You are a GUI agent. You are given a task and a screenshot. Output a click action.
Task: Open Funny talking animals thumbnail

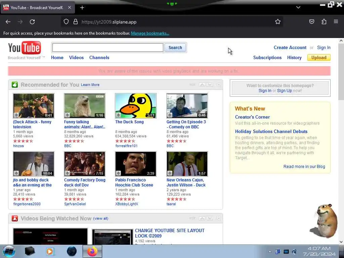(84, 106)
